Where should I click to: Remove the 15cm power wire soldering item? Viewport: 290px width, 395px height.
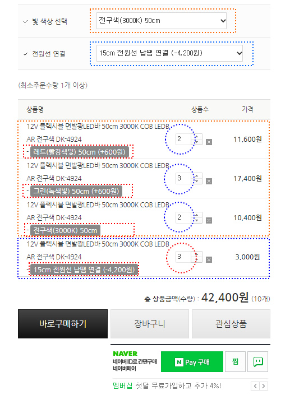(x=209, y=260)
